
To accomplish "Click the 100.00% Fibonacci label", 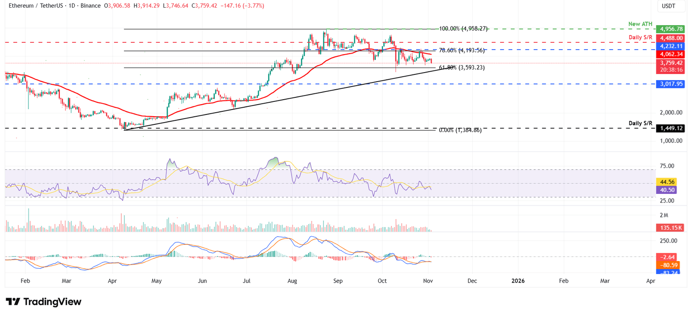I will (463, 27).
